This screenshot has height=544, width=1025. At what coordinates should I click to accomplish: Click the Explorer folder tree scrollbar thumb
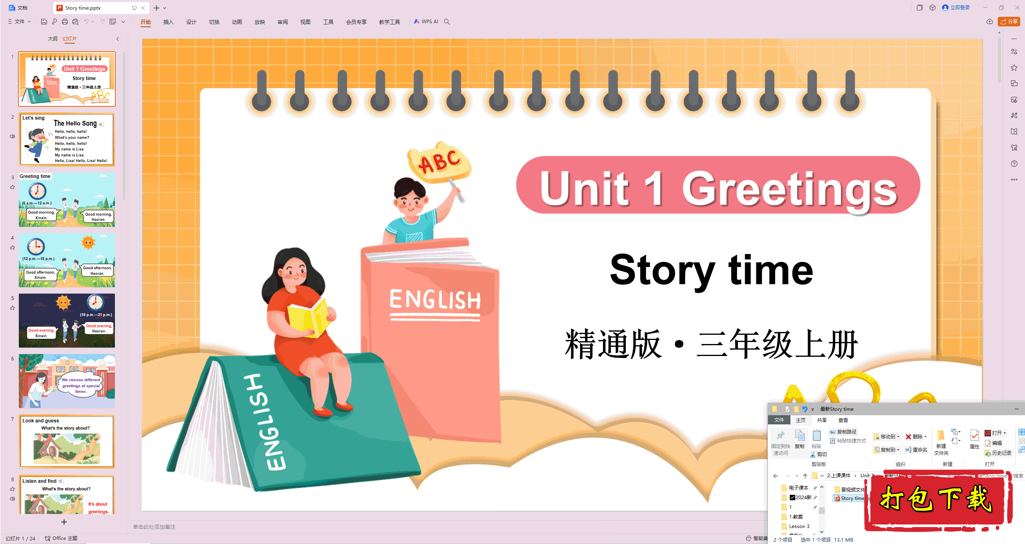point(822,510)
